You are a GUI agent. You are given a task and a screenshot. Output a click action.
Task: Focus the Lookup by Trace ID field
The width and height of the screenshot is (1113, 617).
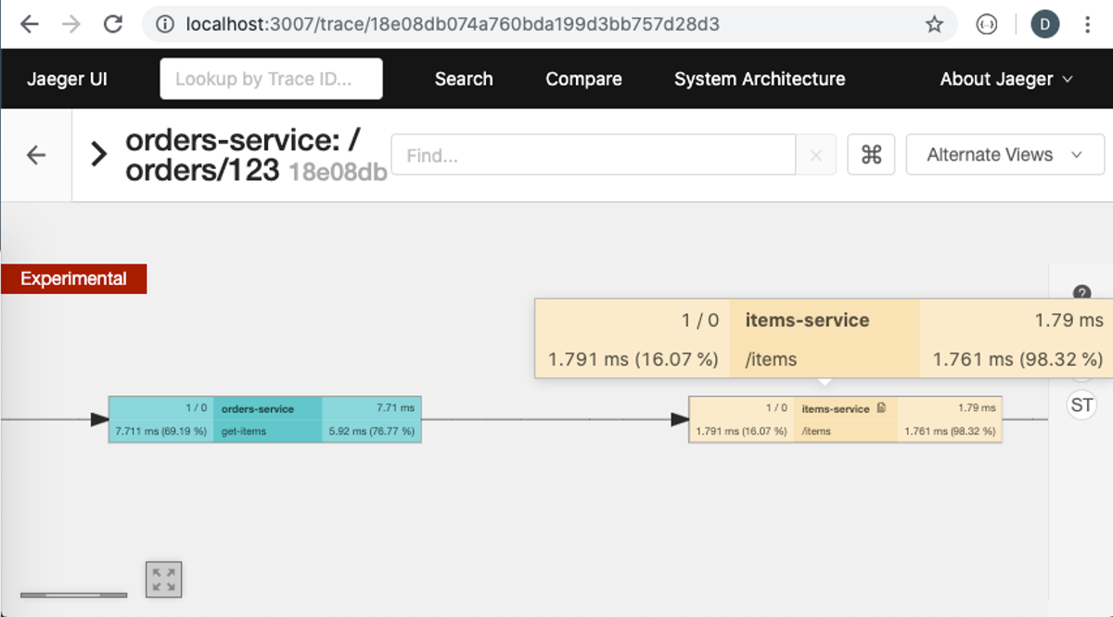pos(271,79)
